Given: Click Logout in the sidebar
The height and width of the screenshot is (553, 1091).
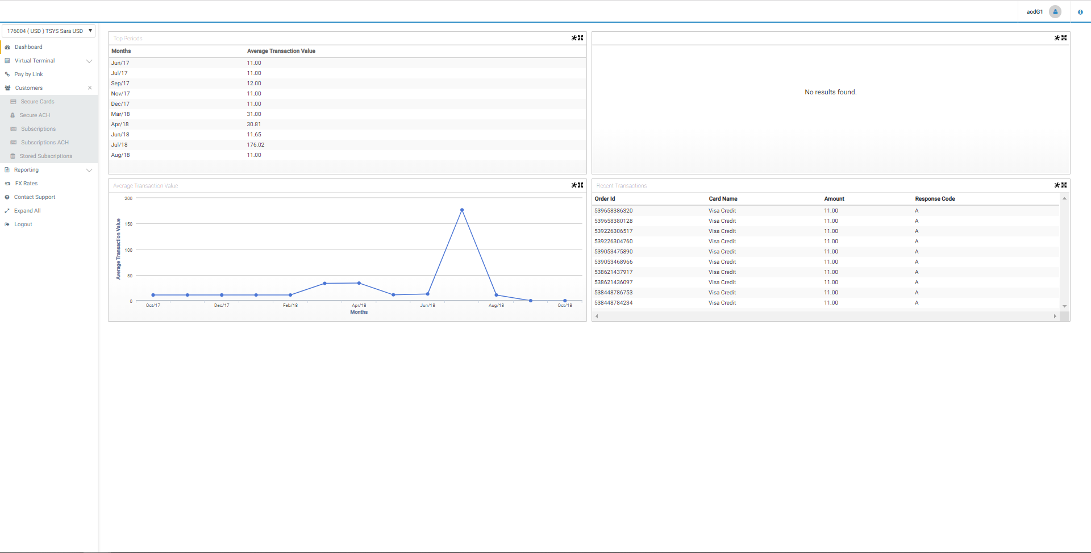Looking at the screenshot, I should click(x=23, y=224).
